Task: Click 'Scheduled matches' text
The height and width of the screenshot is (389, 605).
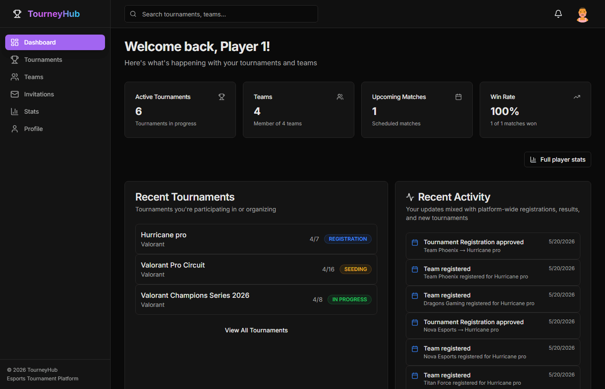Action: coord(396,124)
